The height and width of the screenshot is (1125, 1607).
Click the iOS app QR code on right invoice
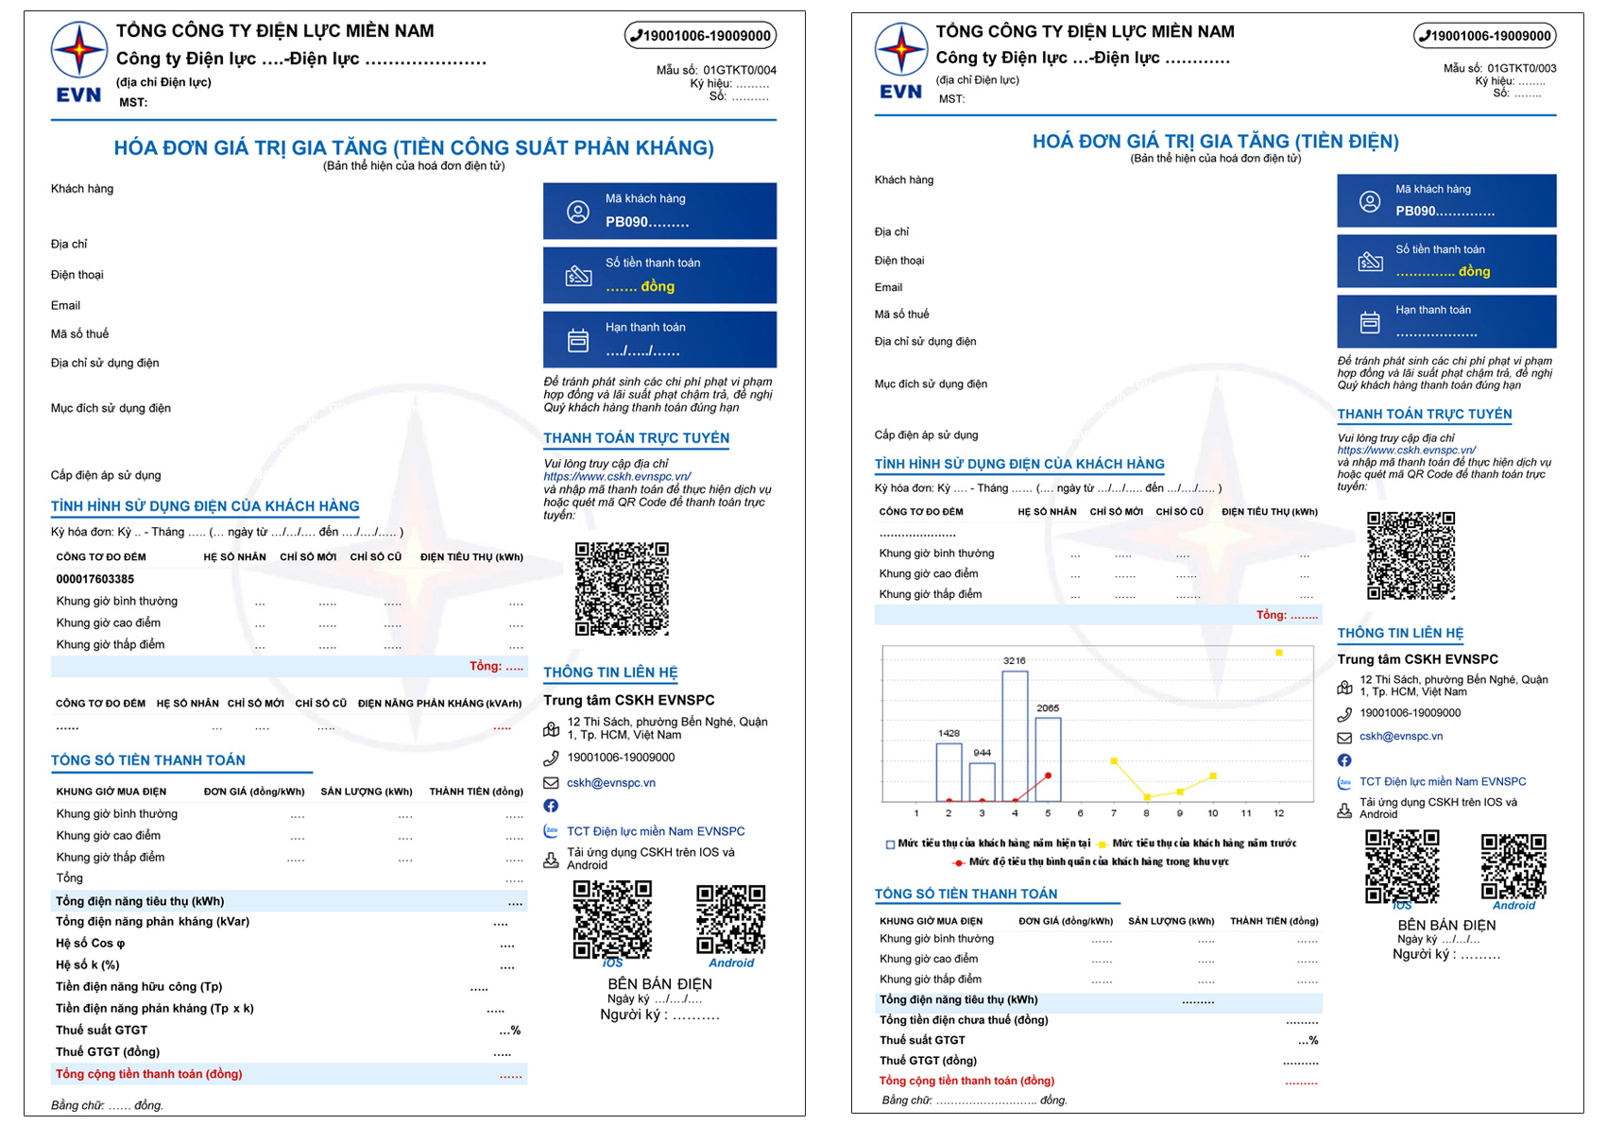pyautogui.click(x=1402, y=866)
